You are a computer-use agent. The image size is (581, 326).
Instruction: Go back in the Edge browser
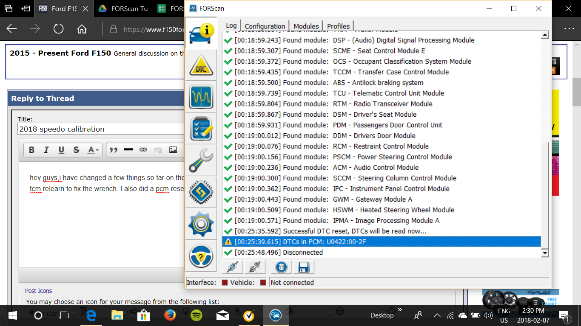12,29
